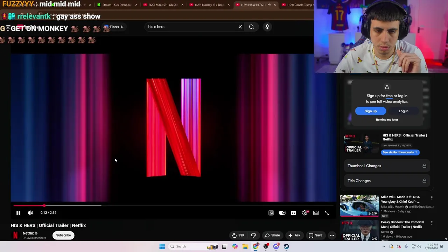
Task: Close the Mdot 59 tab
Action: [x=182, y=5]
